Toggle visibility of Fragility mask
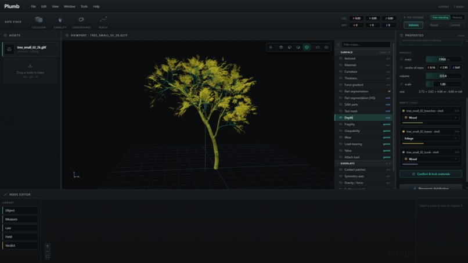This screenshot has width=468, height=263. 341,124
